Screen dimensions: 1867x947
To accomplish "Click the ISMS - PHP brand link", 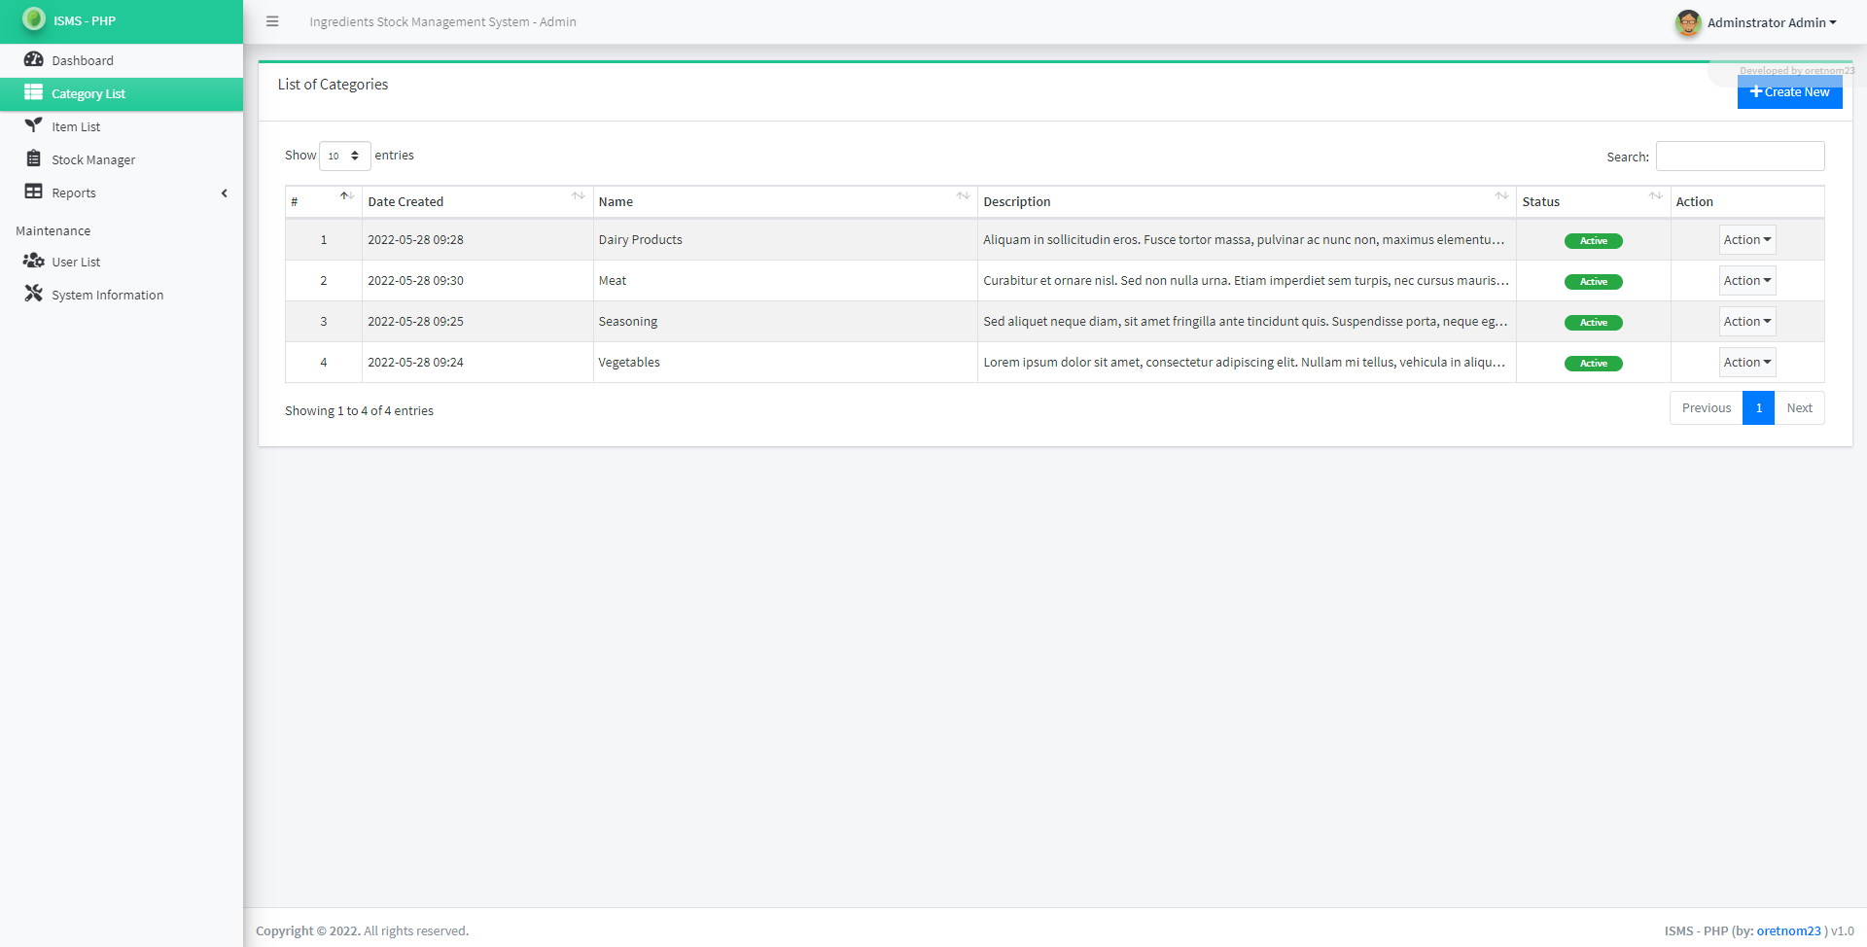I will click(122, 20).
